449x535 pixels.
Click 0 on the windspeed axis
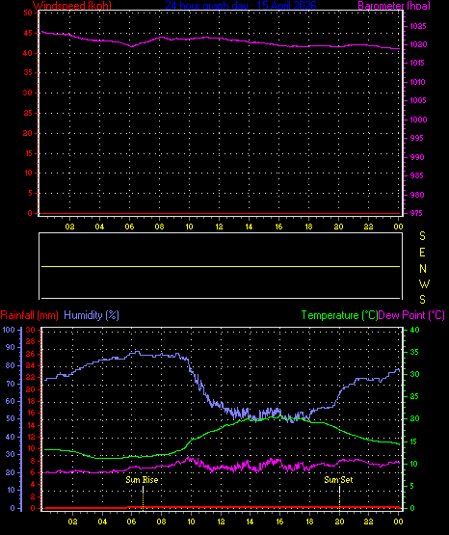(x=30, y=213)
